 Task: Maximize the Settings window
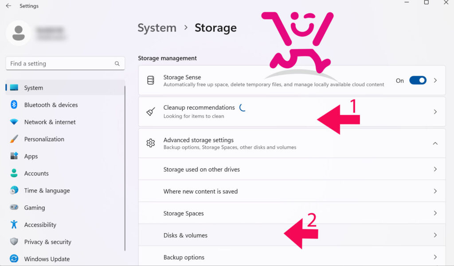click(x=426, y=2)
